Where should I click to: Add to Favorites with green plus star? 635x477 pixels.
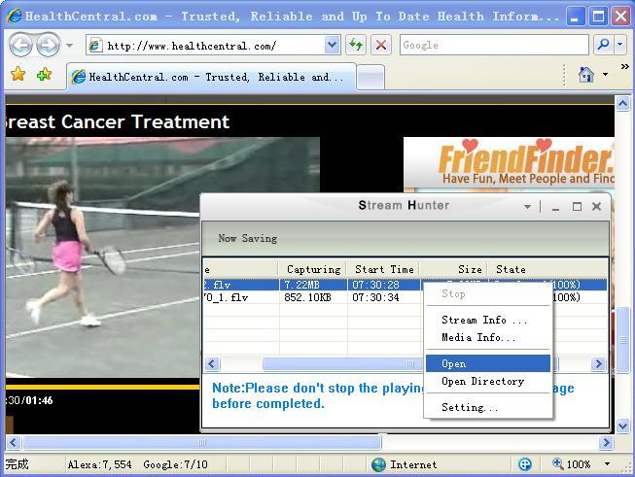44,75
